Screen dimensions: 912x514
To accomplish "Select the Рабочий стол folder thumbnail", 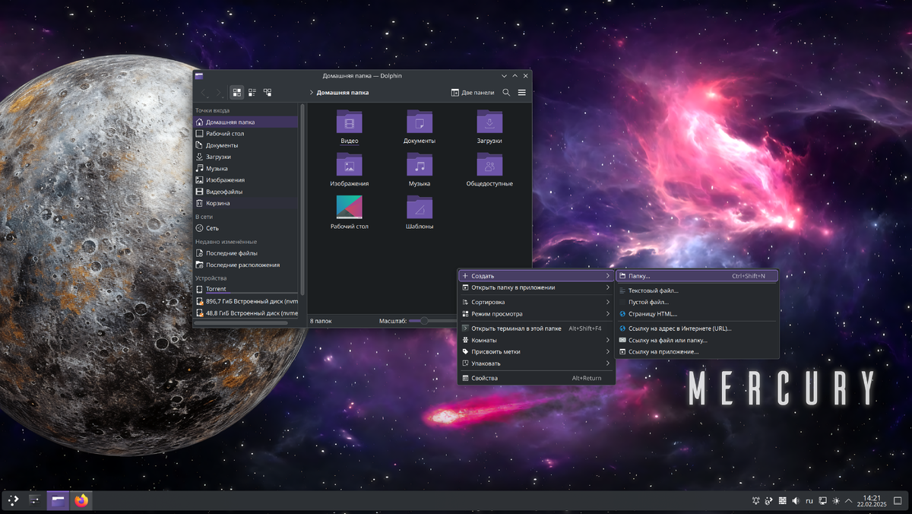I will point(350,207).
